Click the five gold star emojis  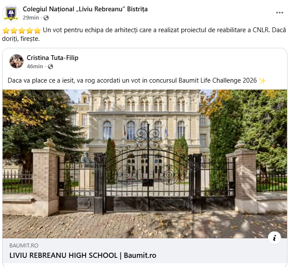point(22,30)
